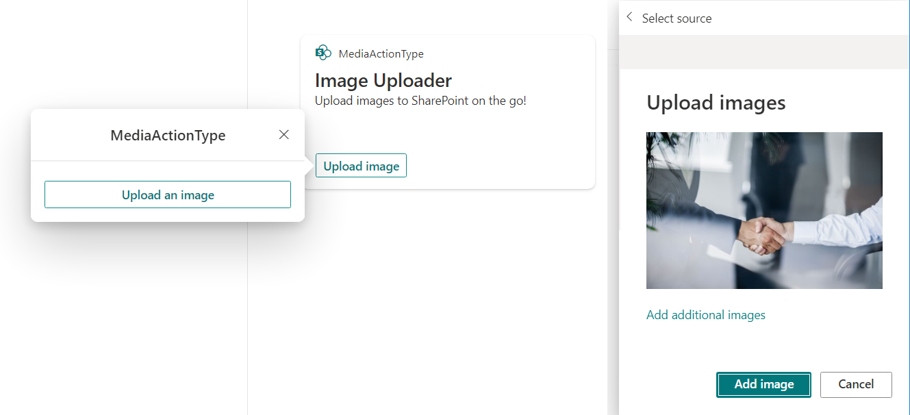Open the Add additional images link
The height and width of the screenshot is (415, 910).
point(705,315)
